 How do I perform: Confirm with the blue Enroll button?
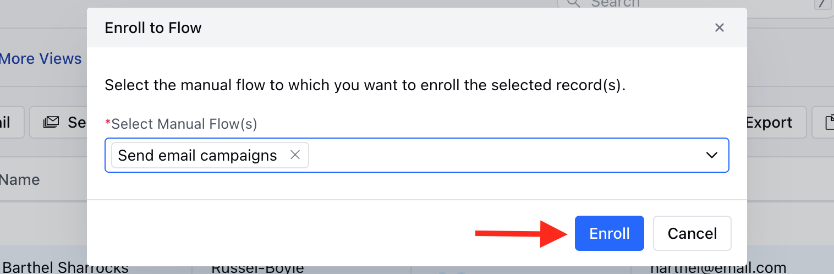click(x=610, y=233)
